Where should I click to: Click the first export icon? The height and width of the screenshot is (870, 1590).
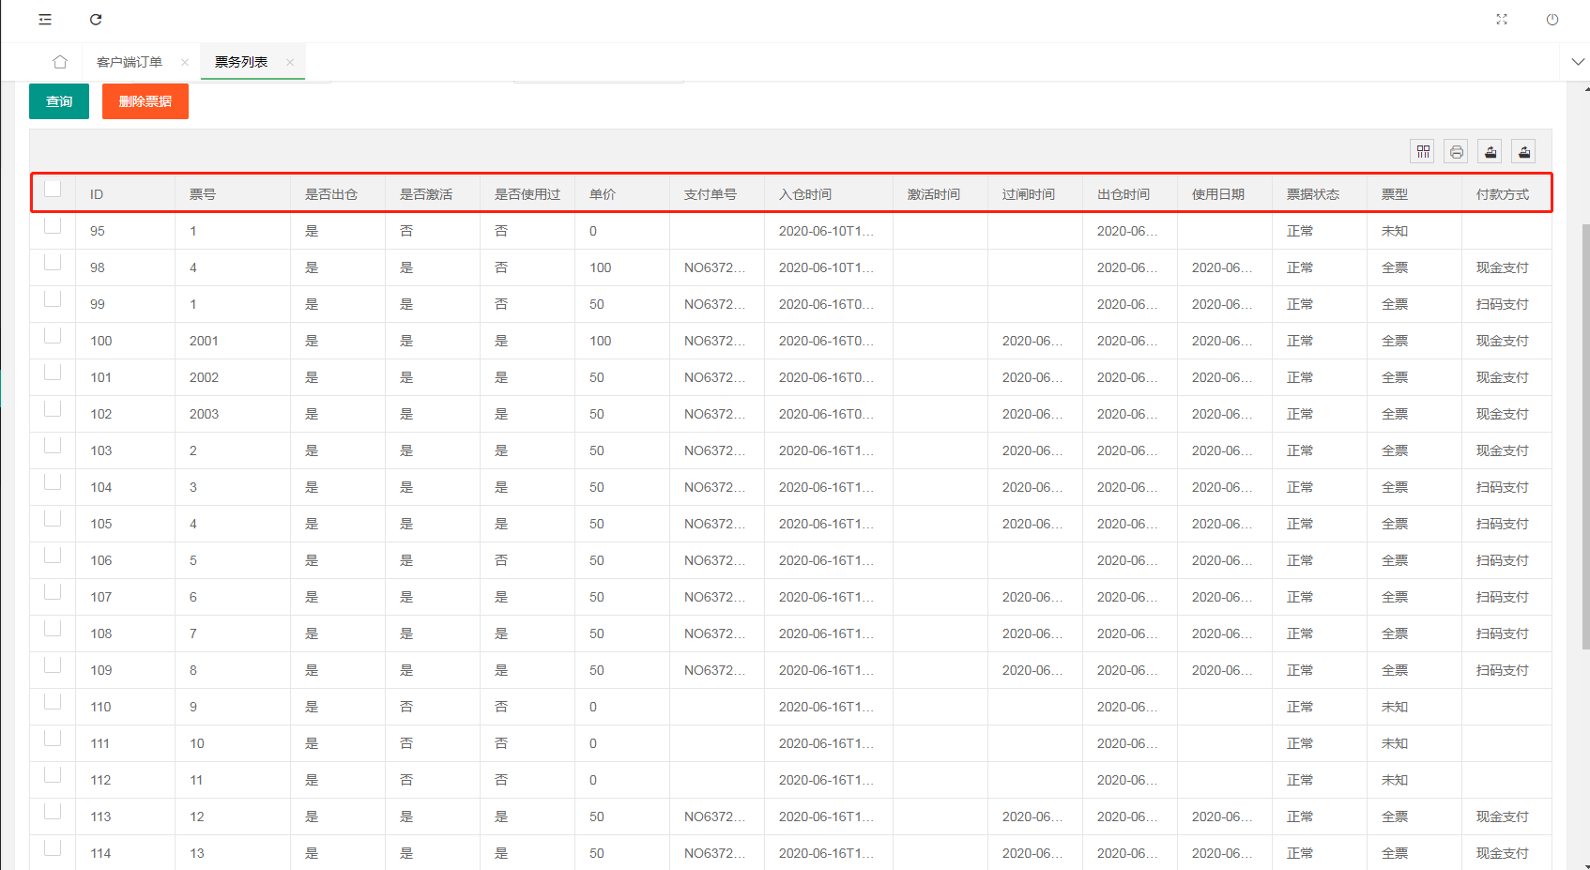click(x=1491, y=151)
